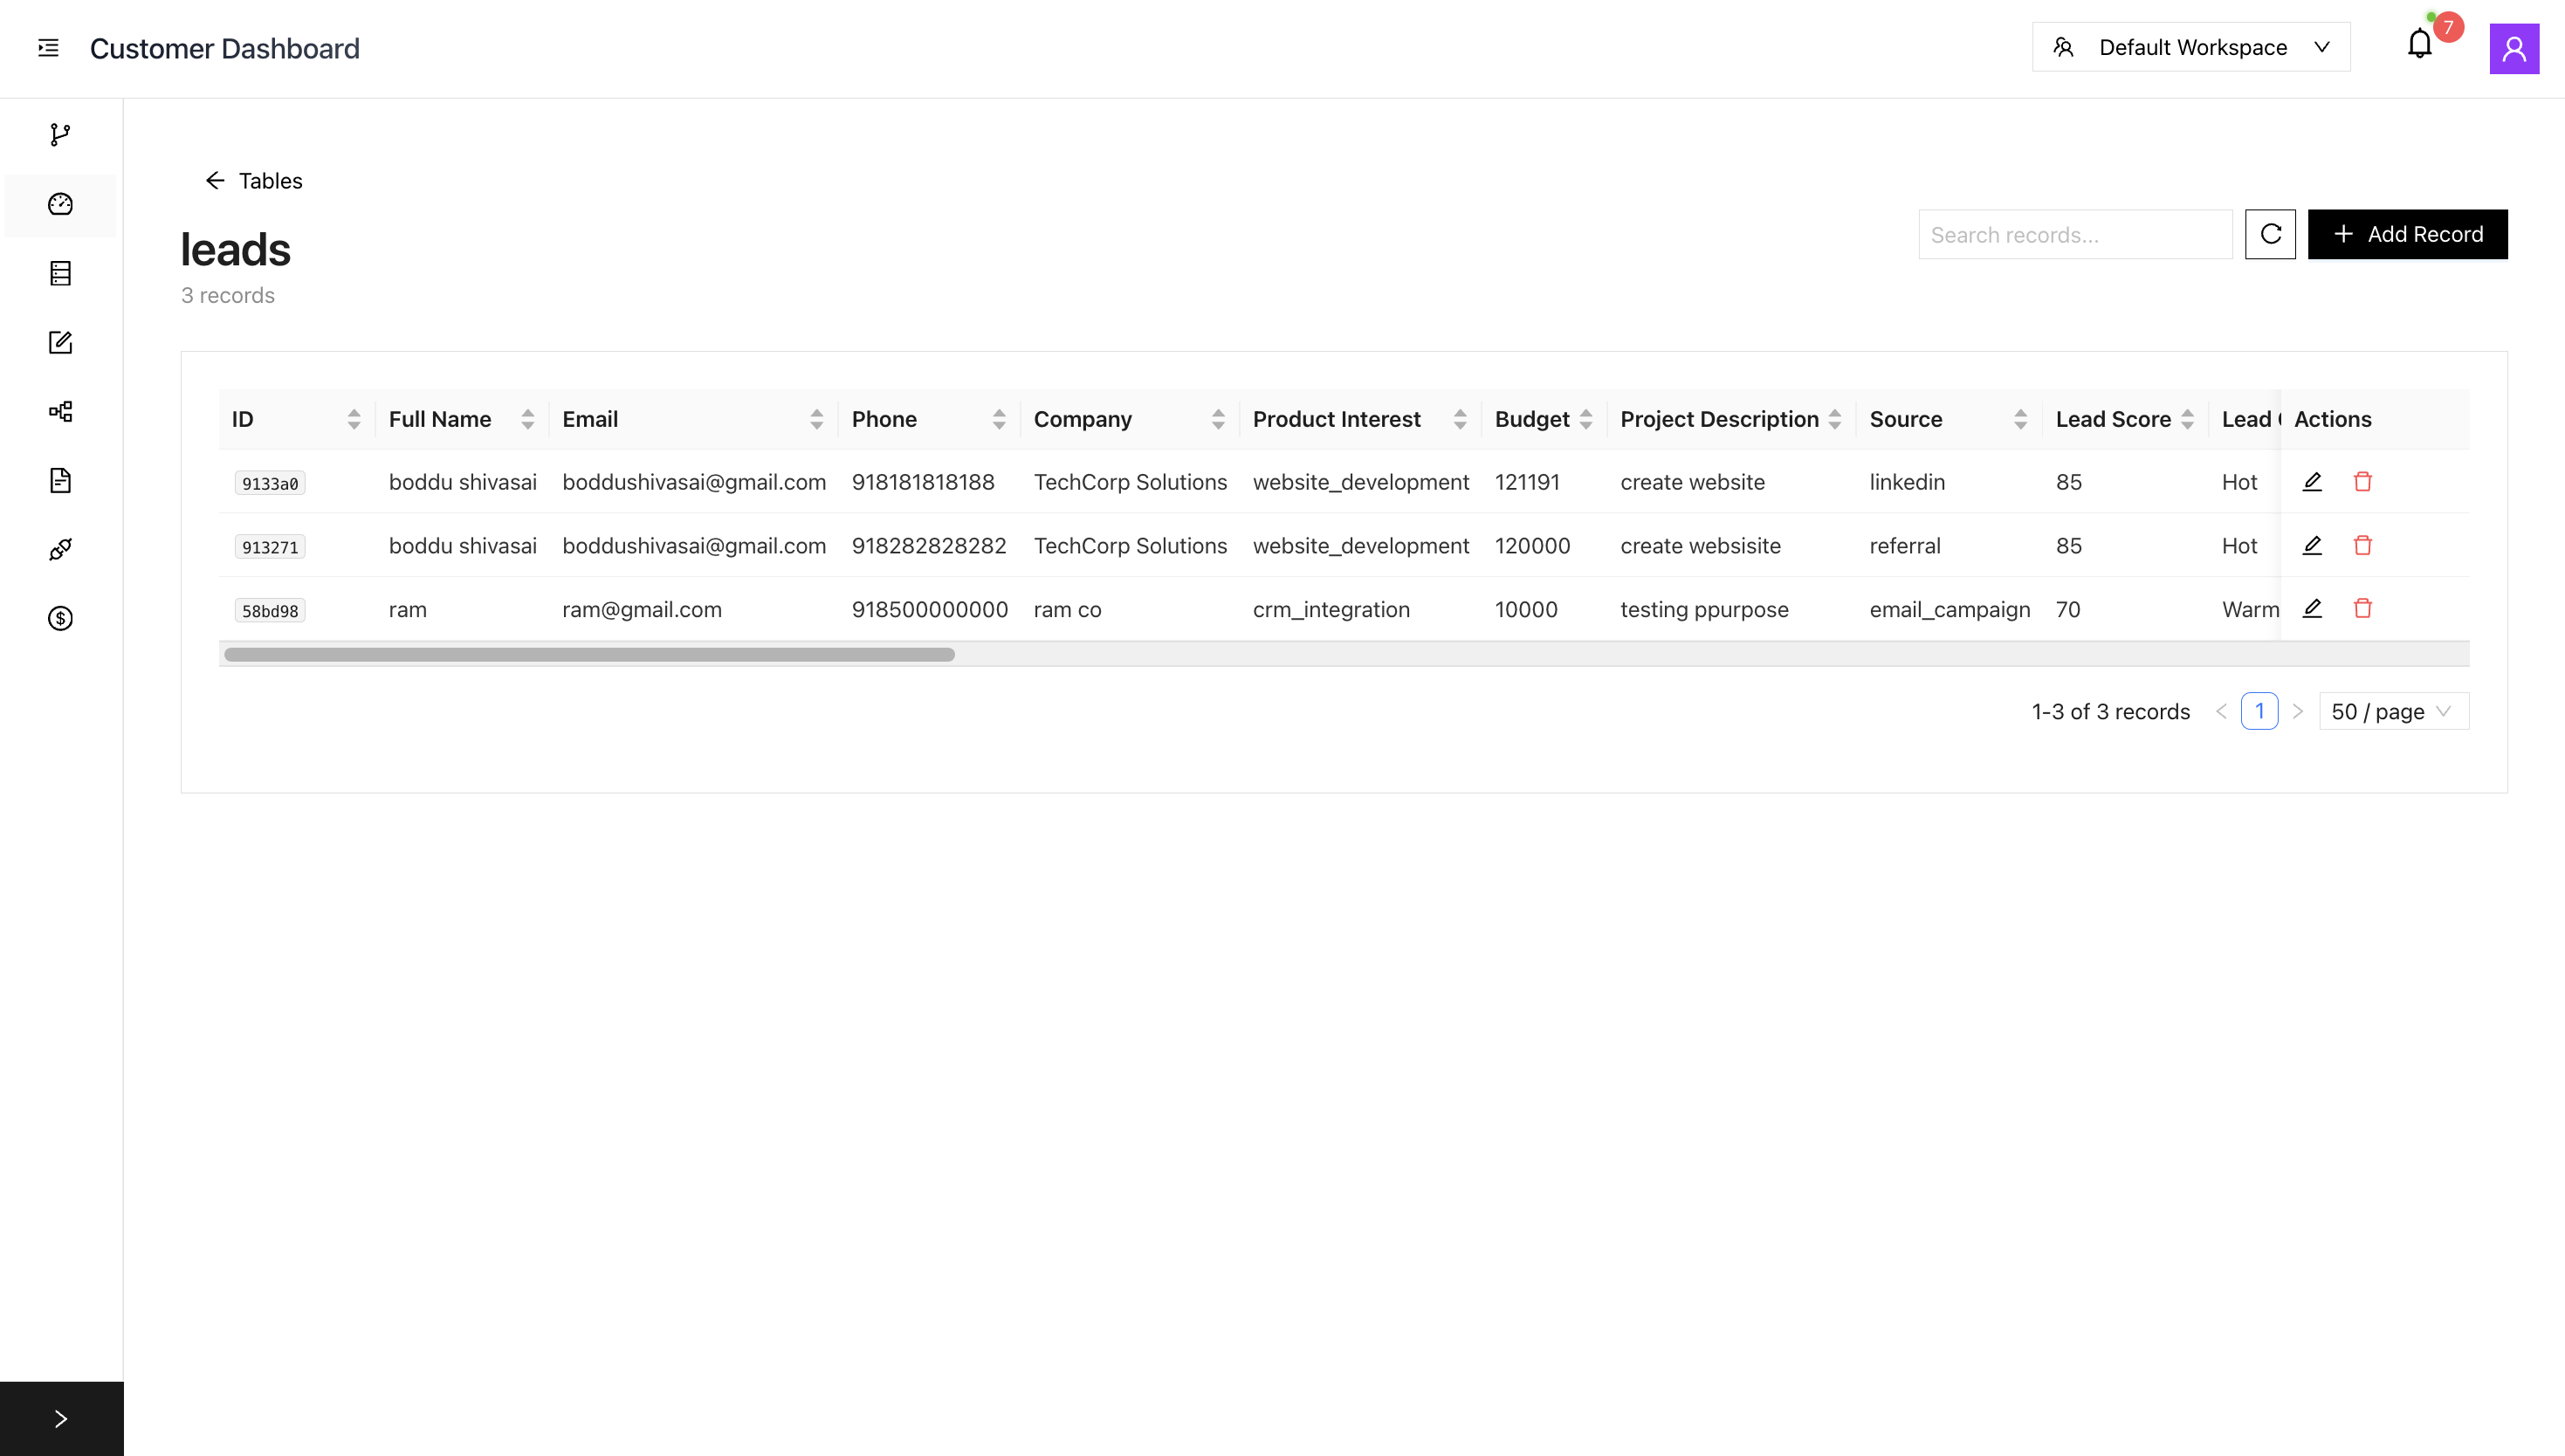The height and width of the screenshot is (1456, 2565).
Task: Open the notifications bell with 7 badge
Action: point(2419,46)
